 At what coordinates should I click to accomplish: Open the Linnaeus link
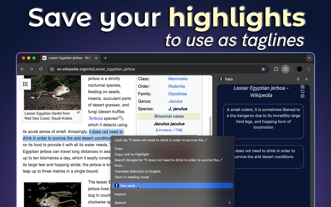click(164, 130)
